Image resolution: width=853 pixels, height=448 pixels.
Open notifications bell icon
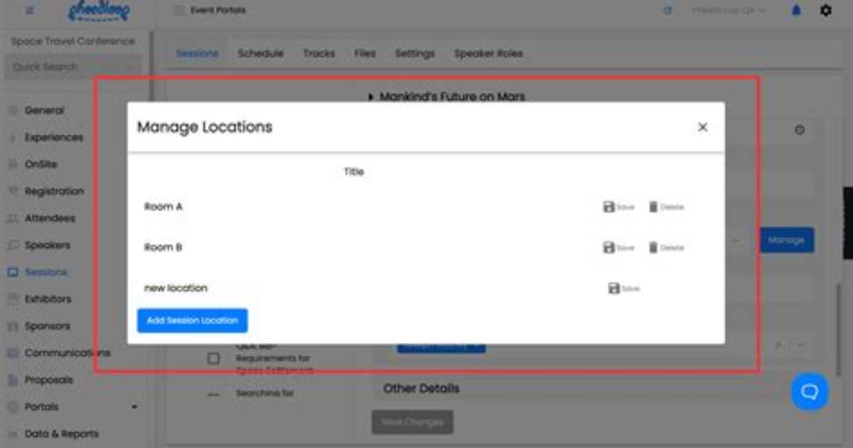point(796,10)
